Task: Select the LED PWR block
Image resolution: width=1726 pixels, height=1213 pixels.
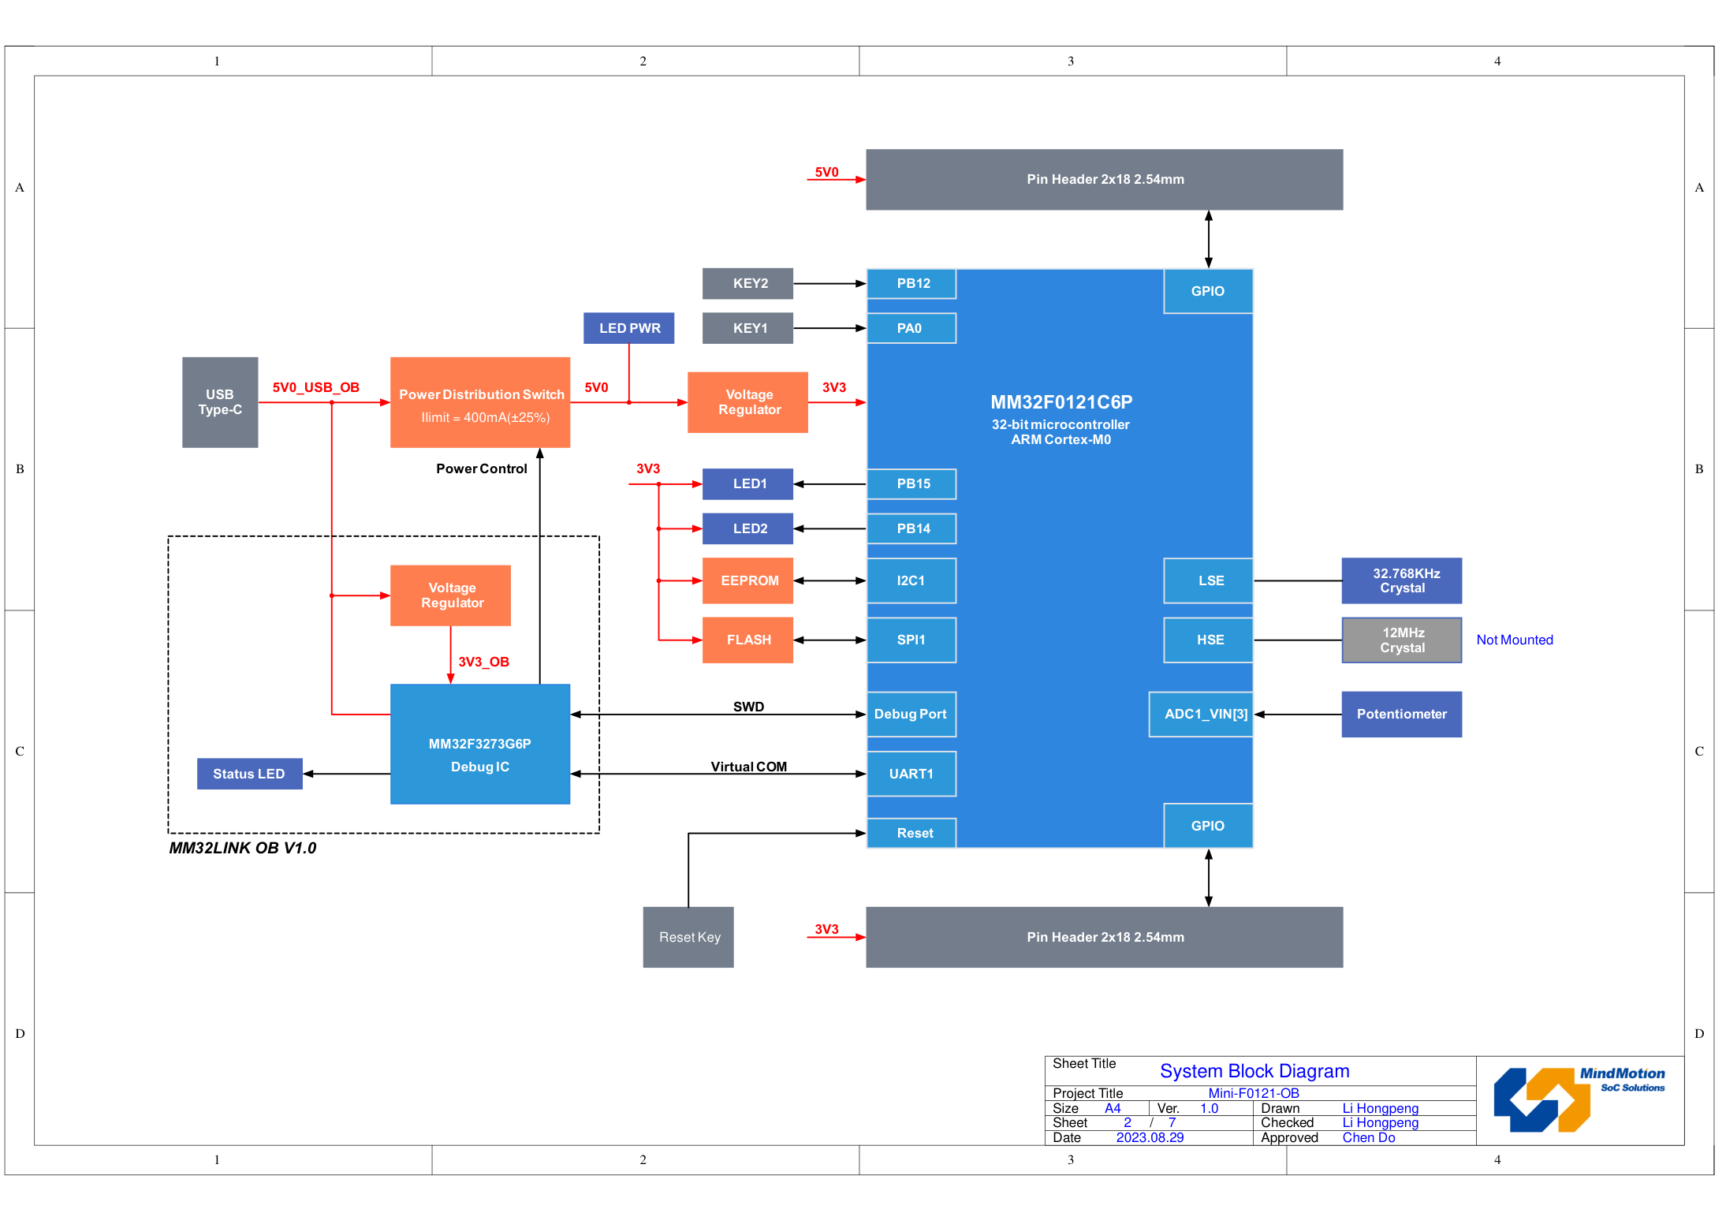Action: [628, 328]
